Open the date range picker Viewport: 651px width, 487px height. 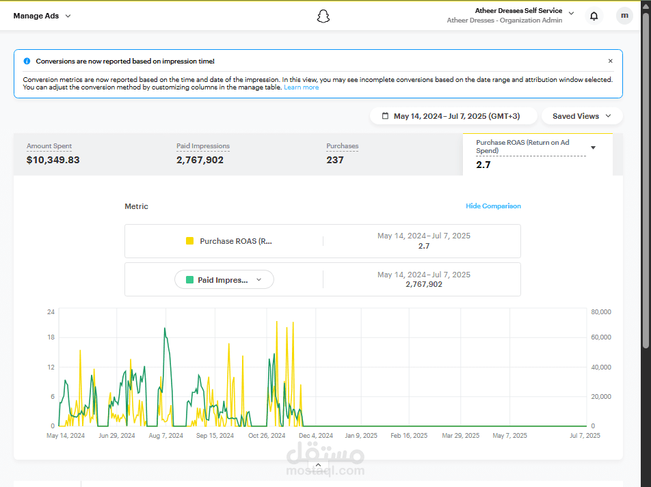[453, 116]
